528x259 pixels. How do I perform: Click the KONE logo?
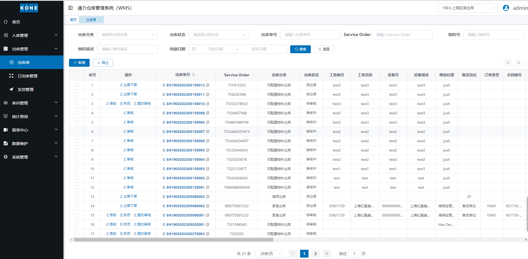point(29,8)
